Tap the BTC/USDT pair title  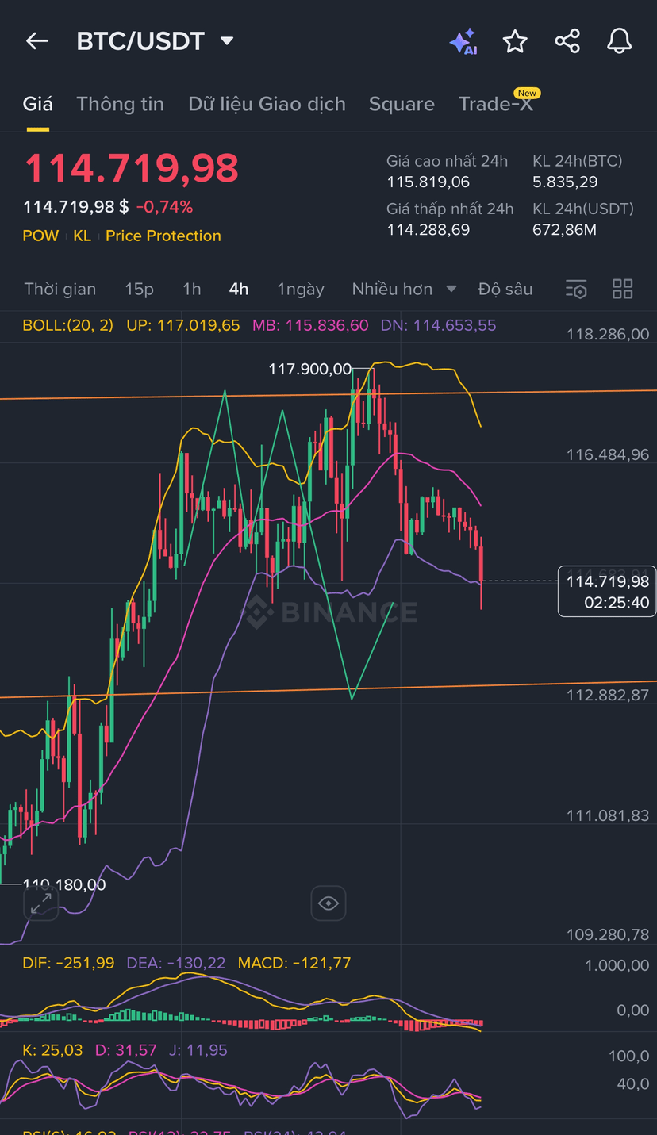click(x=140, y=41)
